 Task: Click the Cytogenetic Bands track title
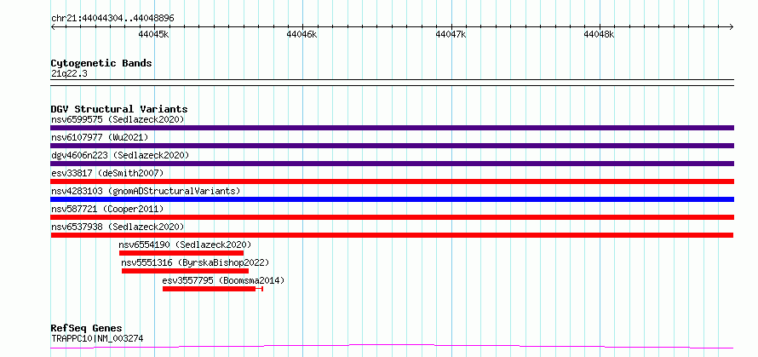point(101,63)
